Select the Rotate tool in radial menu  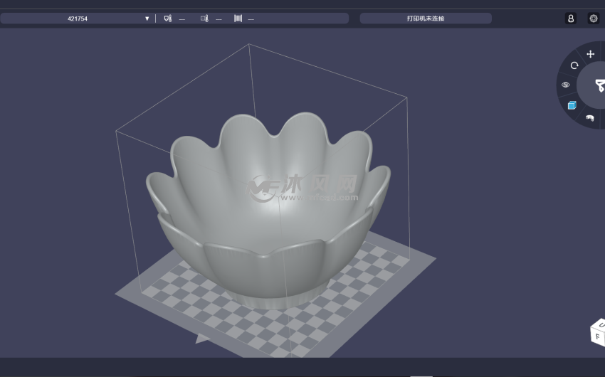(x=574, y=65)
